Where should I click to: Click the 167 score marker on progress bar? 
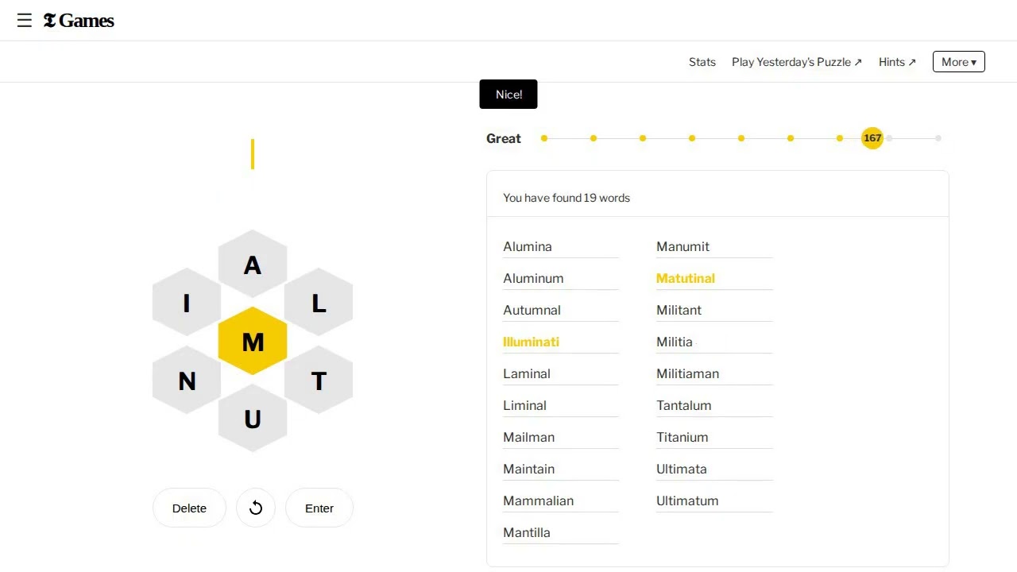point(872,138)
